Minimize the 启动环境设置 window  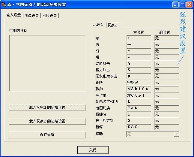pyautogui.click(x=175, y=5)
